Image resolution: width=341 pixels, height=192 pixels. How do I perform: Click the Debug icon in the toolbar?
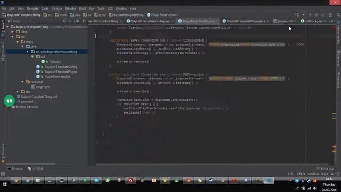[x=316, y=15]
